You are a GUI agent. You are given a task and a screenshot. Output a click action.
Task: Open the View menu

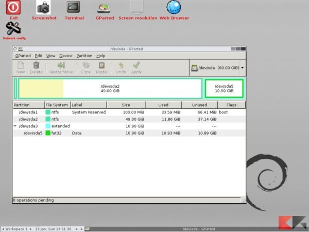50,56
